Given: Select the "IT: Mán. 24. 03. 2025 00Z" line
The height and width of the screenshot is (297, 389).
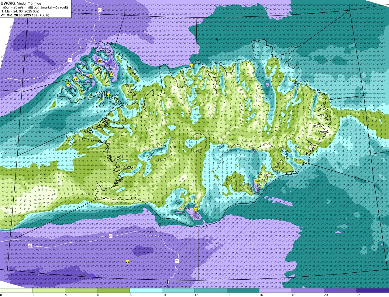Looking at the screenshot, I should coord(20,11).
